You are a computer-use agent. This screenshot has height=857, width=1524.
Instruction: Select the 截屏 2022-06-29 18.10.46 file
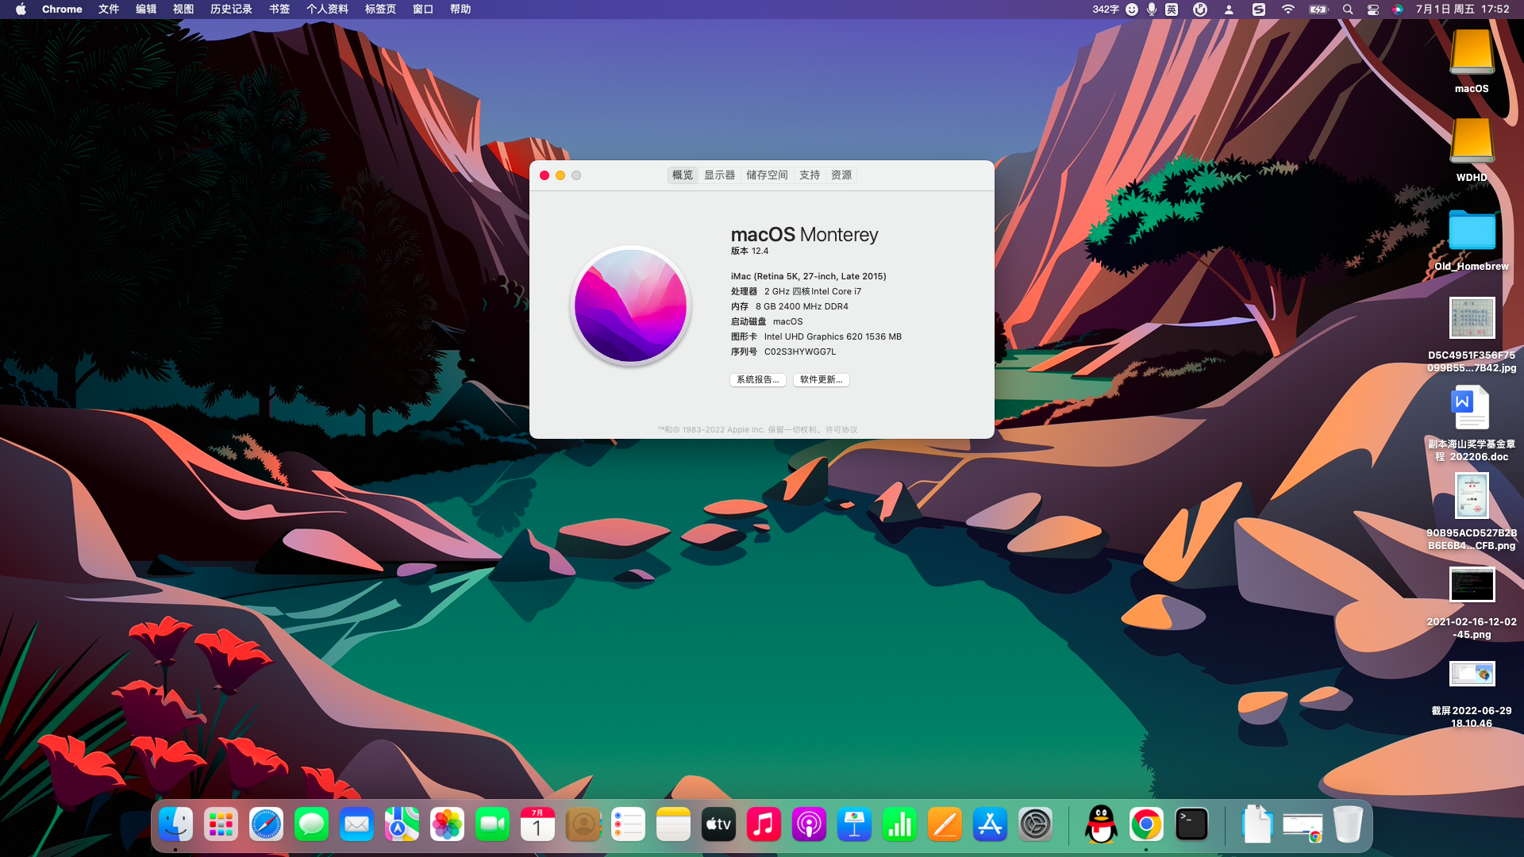[x=1472, y=694]
